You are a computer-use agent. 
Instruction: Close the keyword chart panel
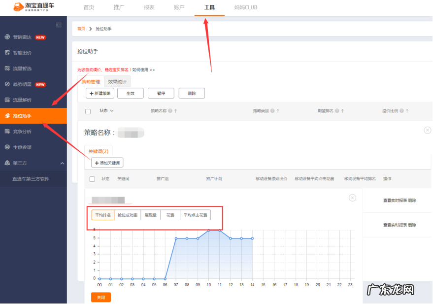tap(352, 198)
